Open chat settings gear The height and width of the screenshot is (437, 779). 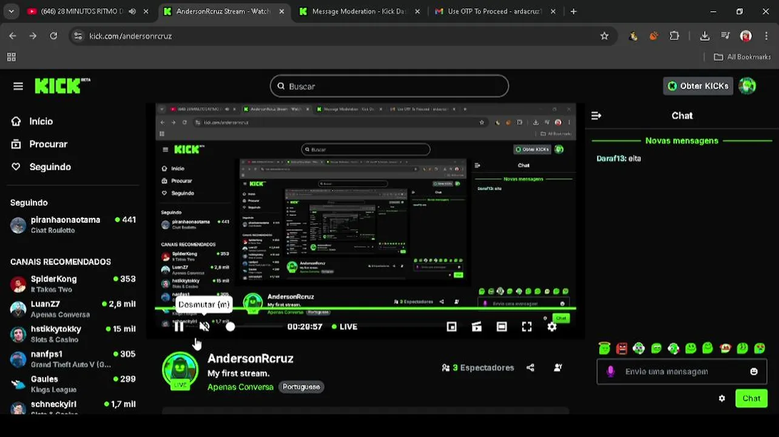[x=721, y=398]
